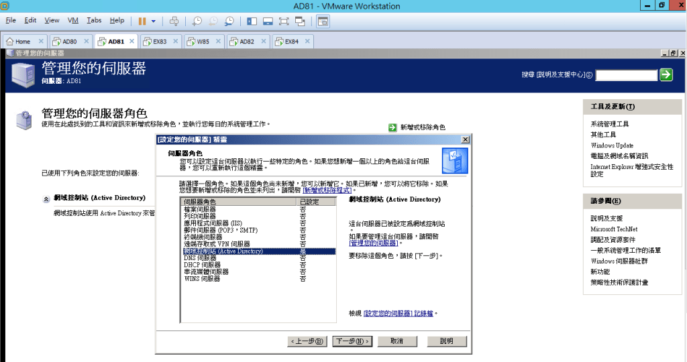Click the 下一步(N) > button
Viewport: 687px width, 362px height.
[x=352, y=341]
